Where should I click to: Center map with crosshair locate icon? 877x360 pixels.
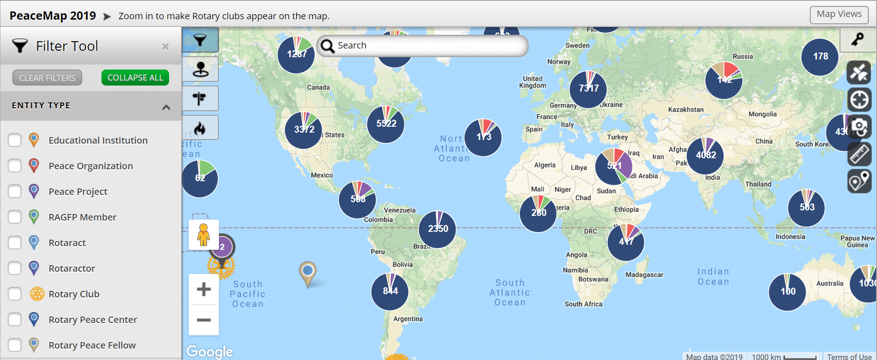click(x=859, y=100)
